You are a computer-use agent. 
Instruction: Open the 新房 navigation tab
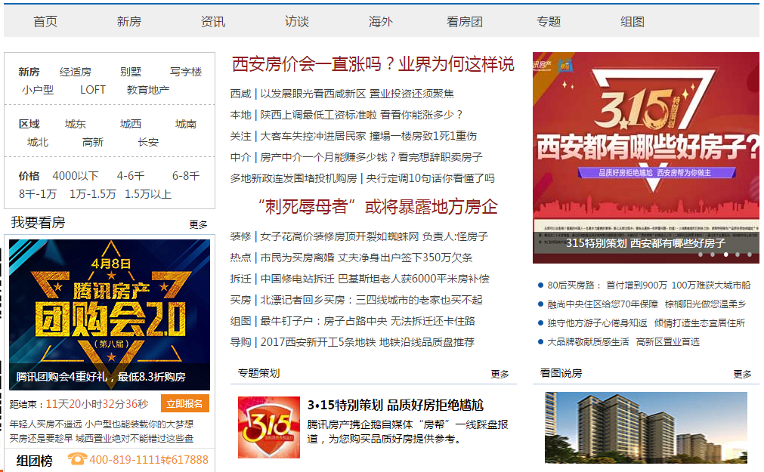(x=128, y=21)
